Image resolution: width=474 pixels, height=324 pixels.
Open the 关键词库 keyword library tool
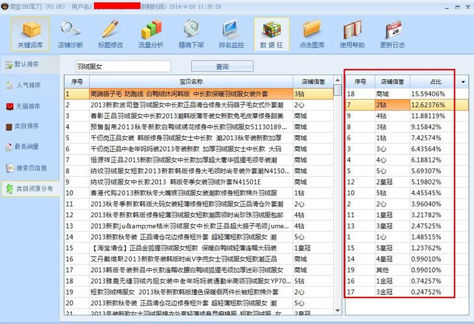click(x=30, y=34)
